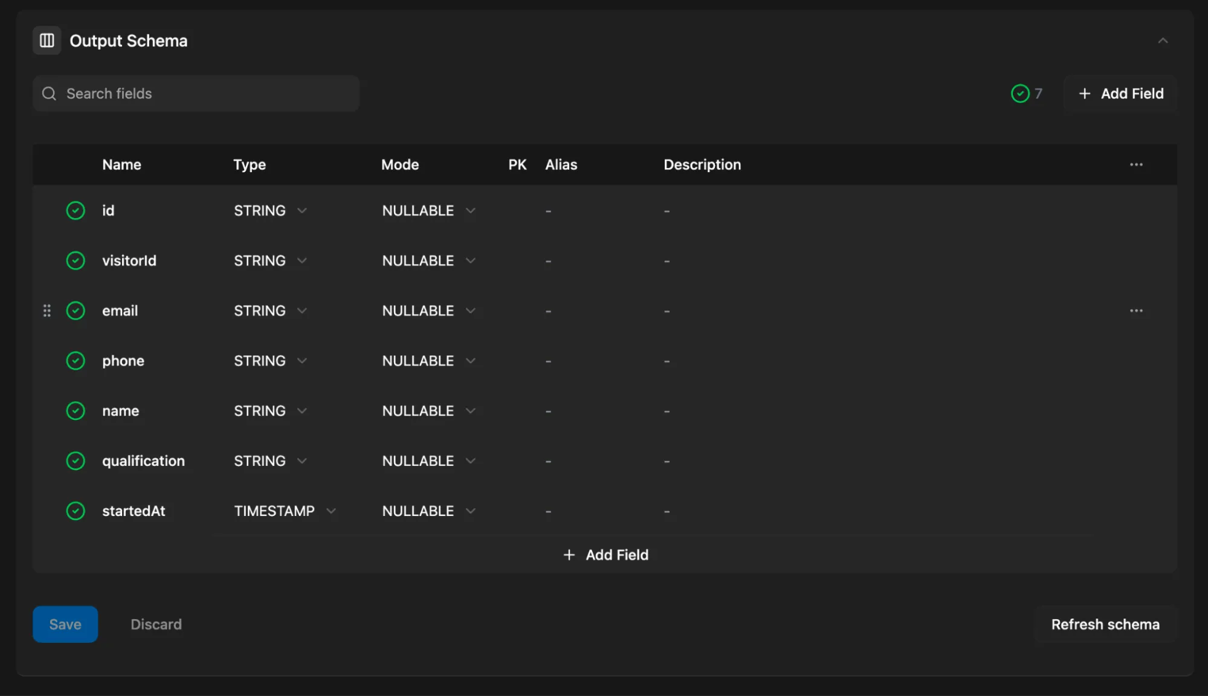Open the ellipsis menu on the email row
Viewport: 1208px width, 696px height.
[x=1136, y=311]
